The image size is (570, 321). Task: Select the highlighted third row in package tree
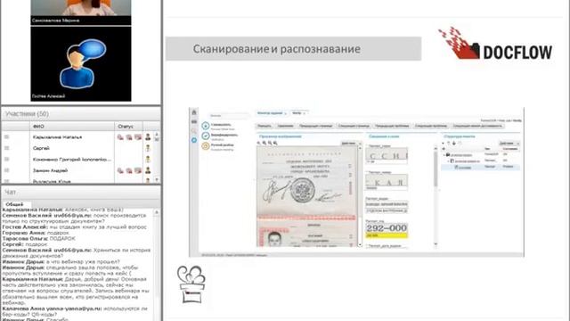[x=480, y=167]
